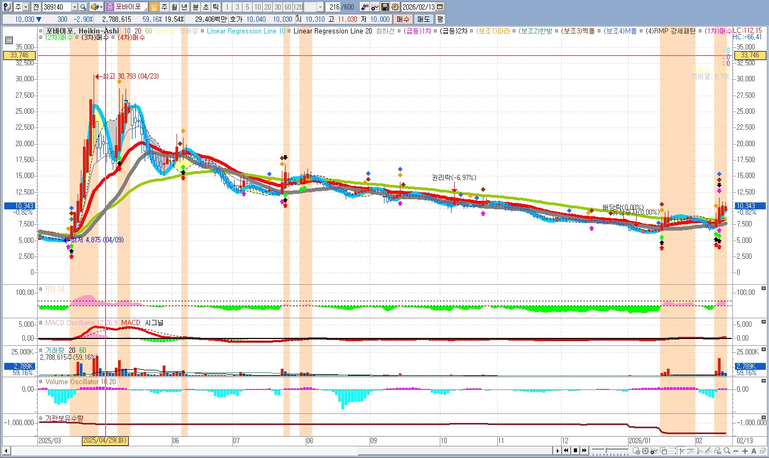Click the multi-window grid icon in bottom toolbar
Viewport: 769px width, 458px height.
pos(636,451)
